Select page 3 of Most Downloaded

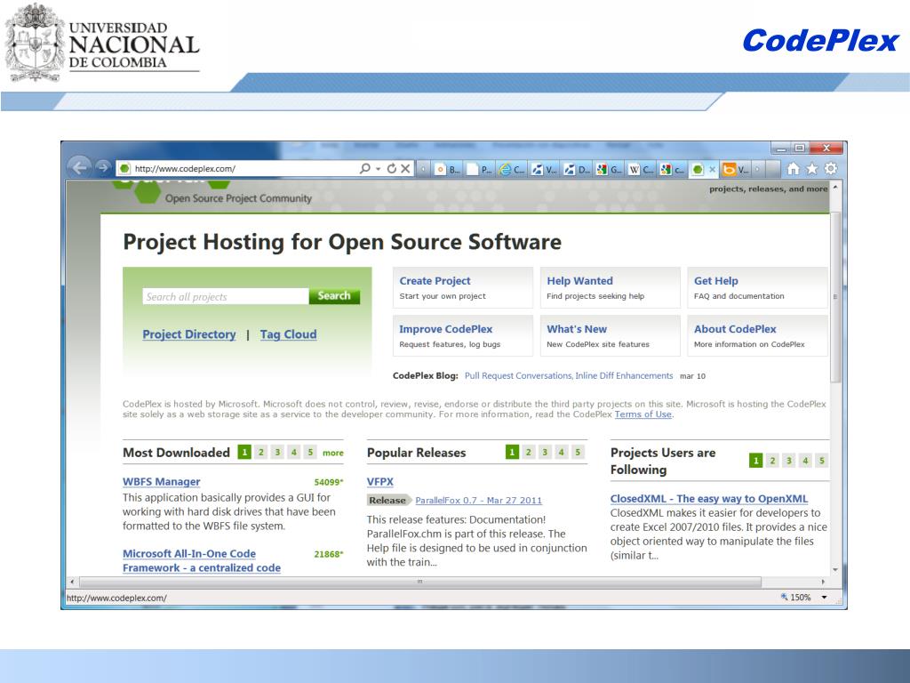tap(277, 452)
